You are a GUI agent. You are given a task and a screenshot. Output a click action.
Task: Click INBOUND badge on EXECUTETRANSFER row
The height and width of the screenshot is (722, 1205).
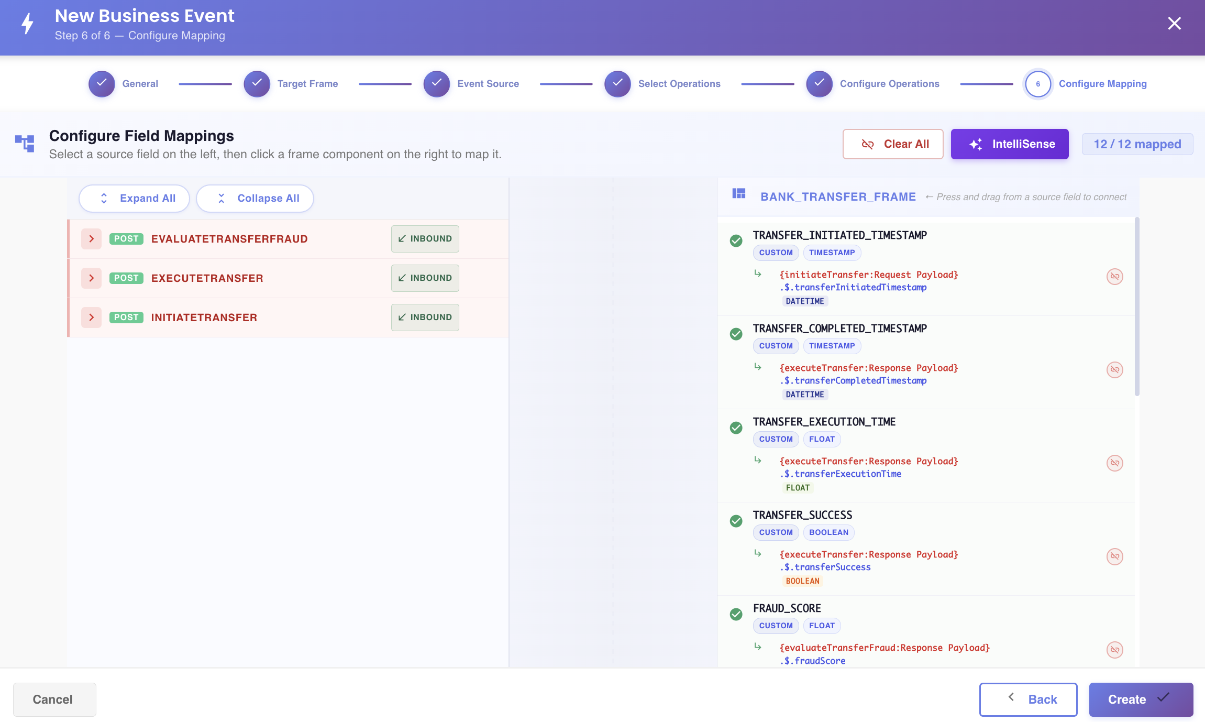click(425, 278)
